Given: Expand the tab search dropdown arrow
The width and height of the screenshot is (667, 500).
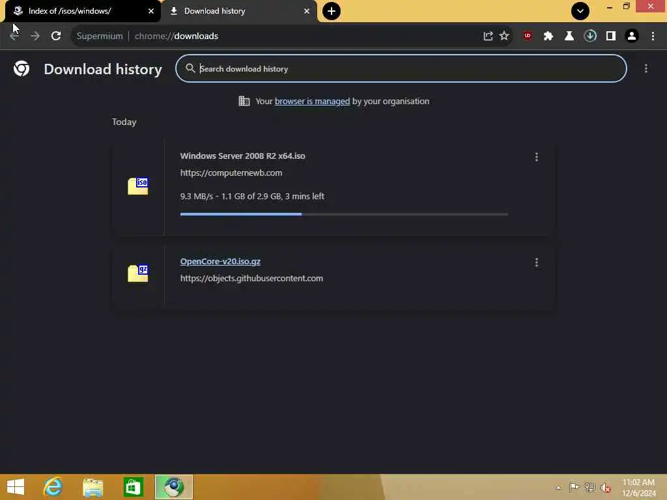Looking at the screenshot, I should [x=580, y=11].
